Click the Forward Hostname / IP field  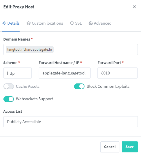point(65,73)
